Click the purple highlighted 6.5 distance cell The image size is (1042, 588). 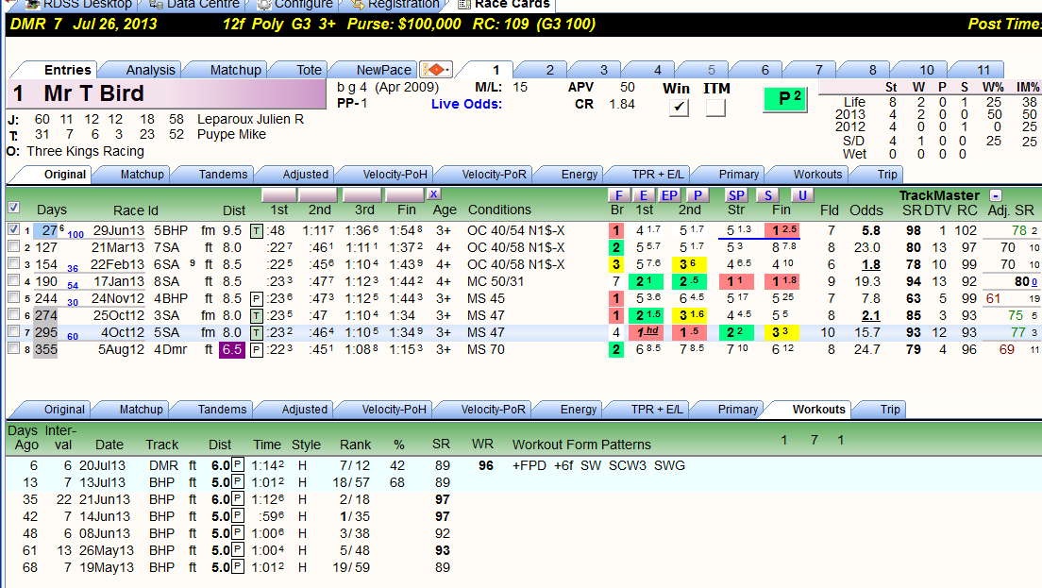click(x=232, y=349)
